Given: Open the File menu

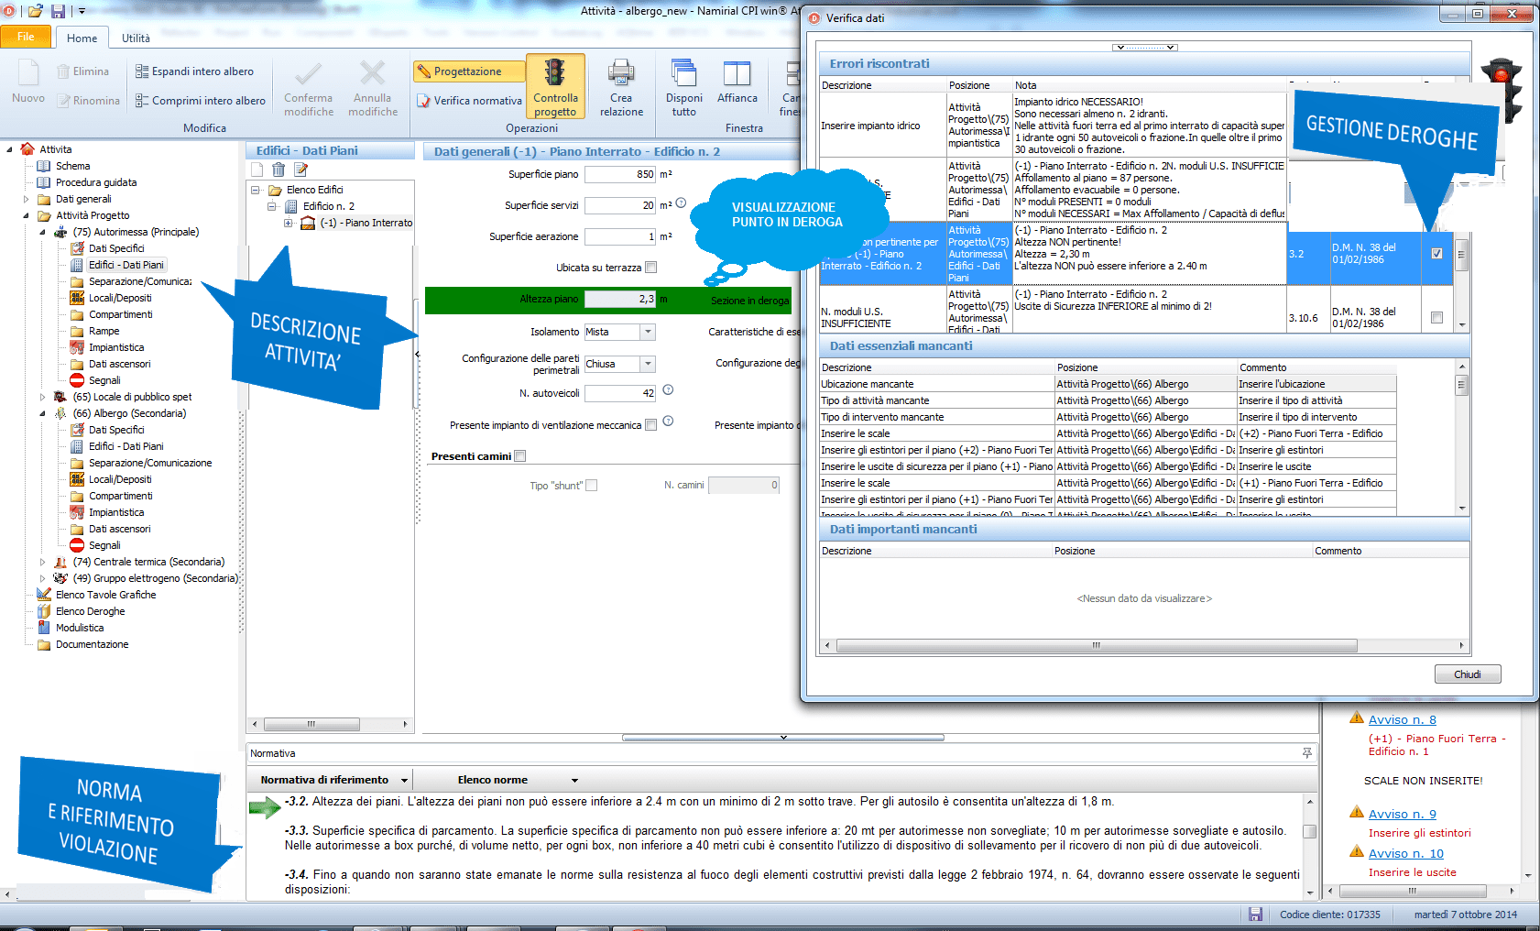Looking at the screenshot, I should click(x=27, y=37).
